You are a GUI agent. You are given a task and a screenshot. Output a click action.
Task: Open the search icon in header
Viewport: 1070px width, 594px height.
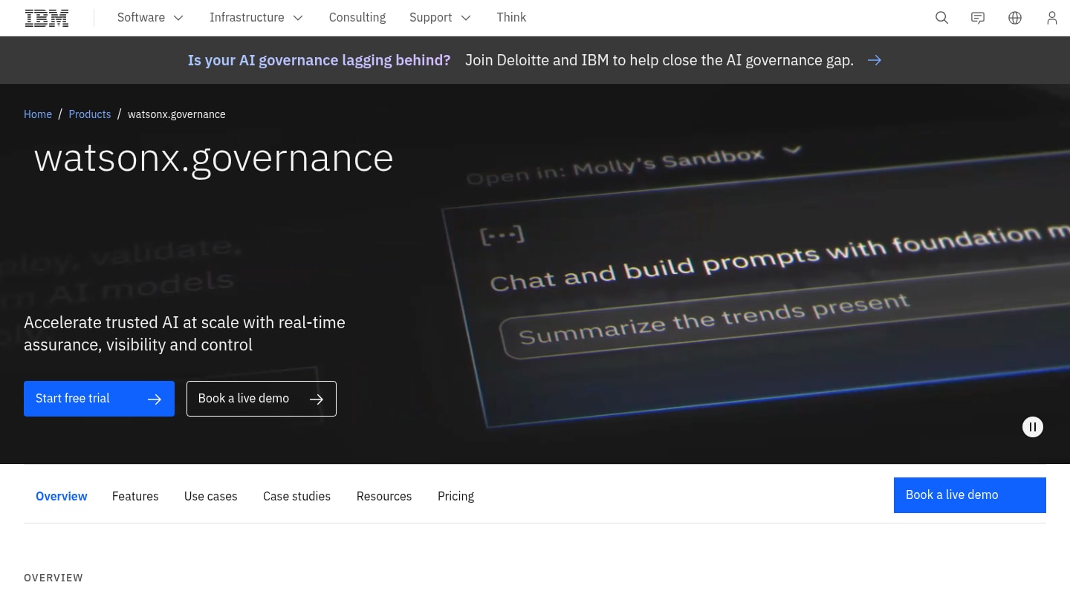(941, 18)
